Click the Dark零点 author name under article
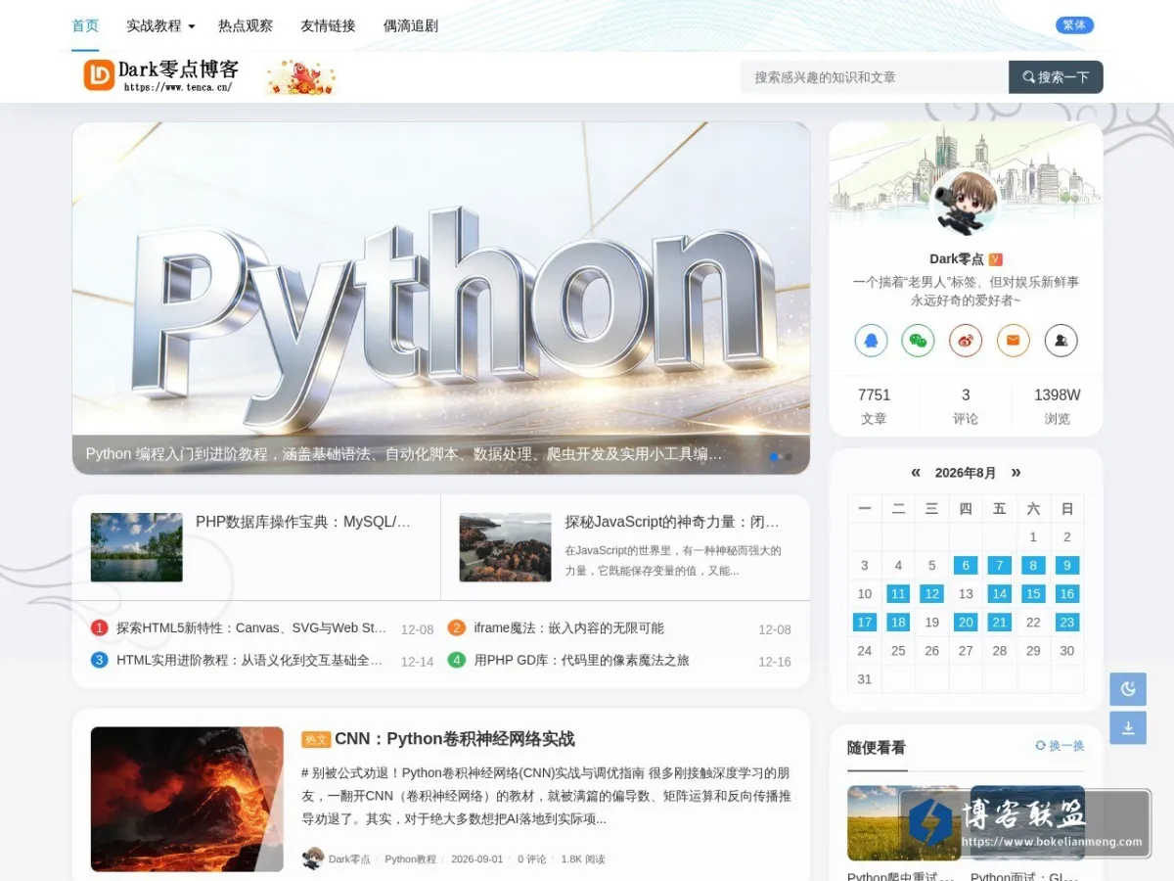The height and width of the screenshot is (881, 1174). [349, 859]
